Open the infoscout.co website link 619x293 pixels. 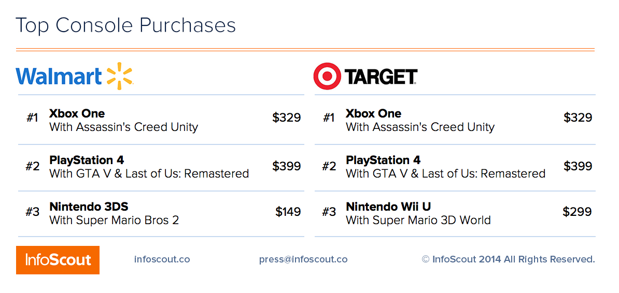point(162,259)
